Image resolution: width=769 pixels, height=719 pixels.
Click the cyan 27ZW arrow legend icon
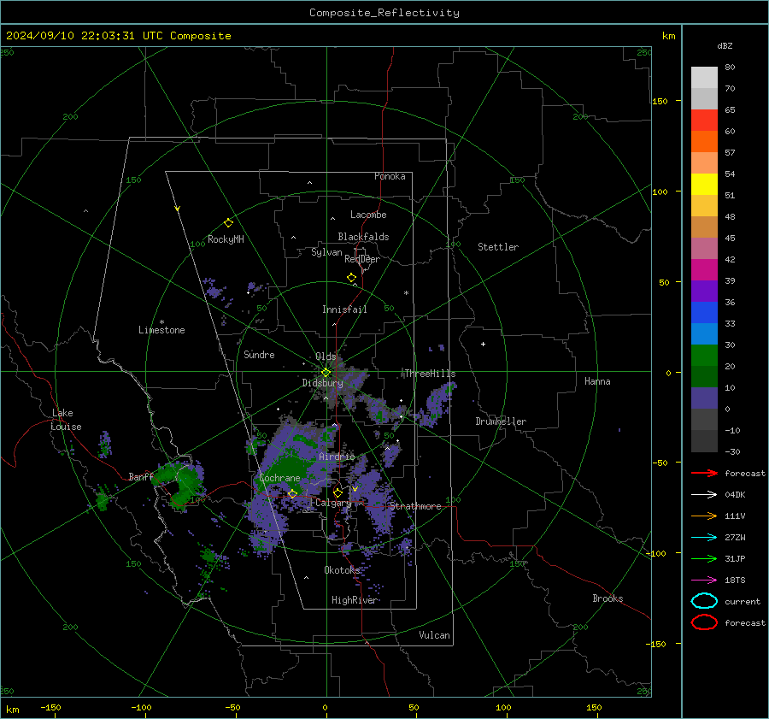click(704, 538)
